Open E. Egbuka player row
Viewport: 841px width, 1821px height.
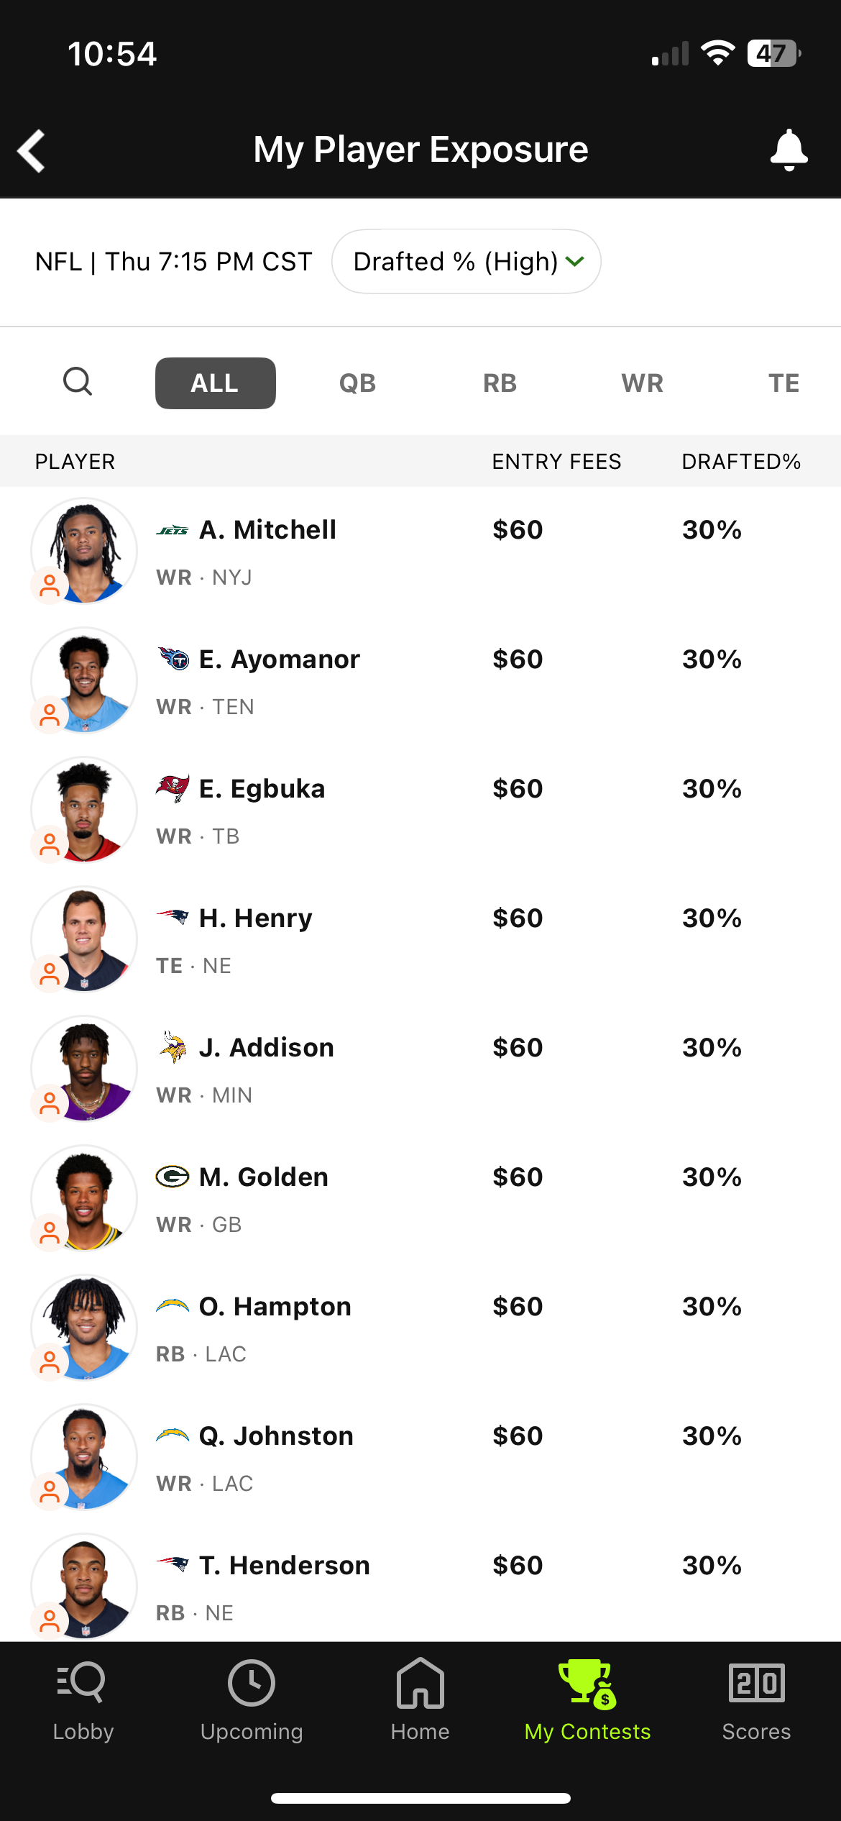(x=262, y=789)
